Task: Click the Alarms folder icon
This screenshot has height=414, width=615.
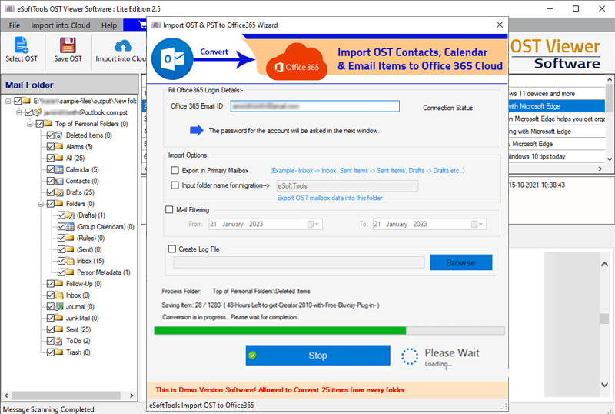Action: [x=59, y=146]
